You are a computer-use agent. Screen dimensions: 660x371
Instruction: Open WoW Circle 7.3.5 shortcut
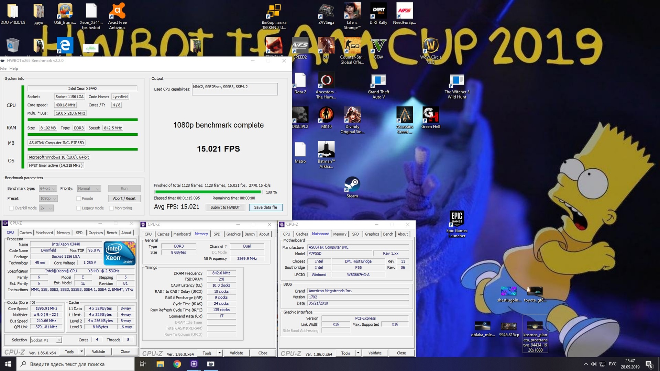click(x=430, y=50)
